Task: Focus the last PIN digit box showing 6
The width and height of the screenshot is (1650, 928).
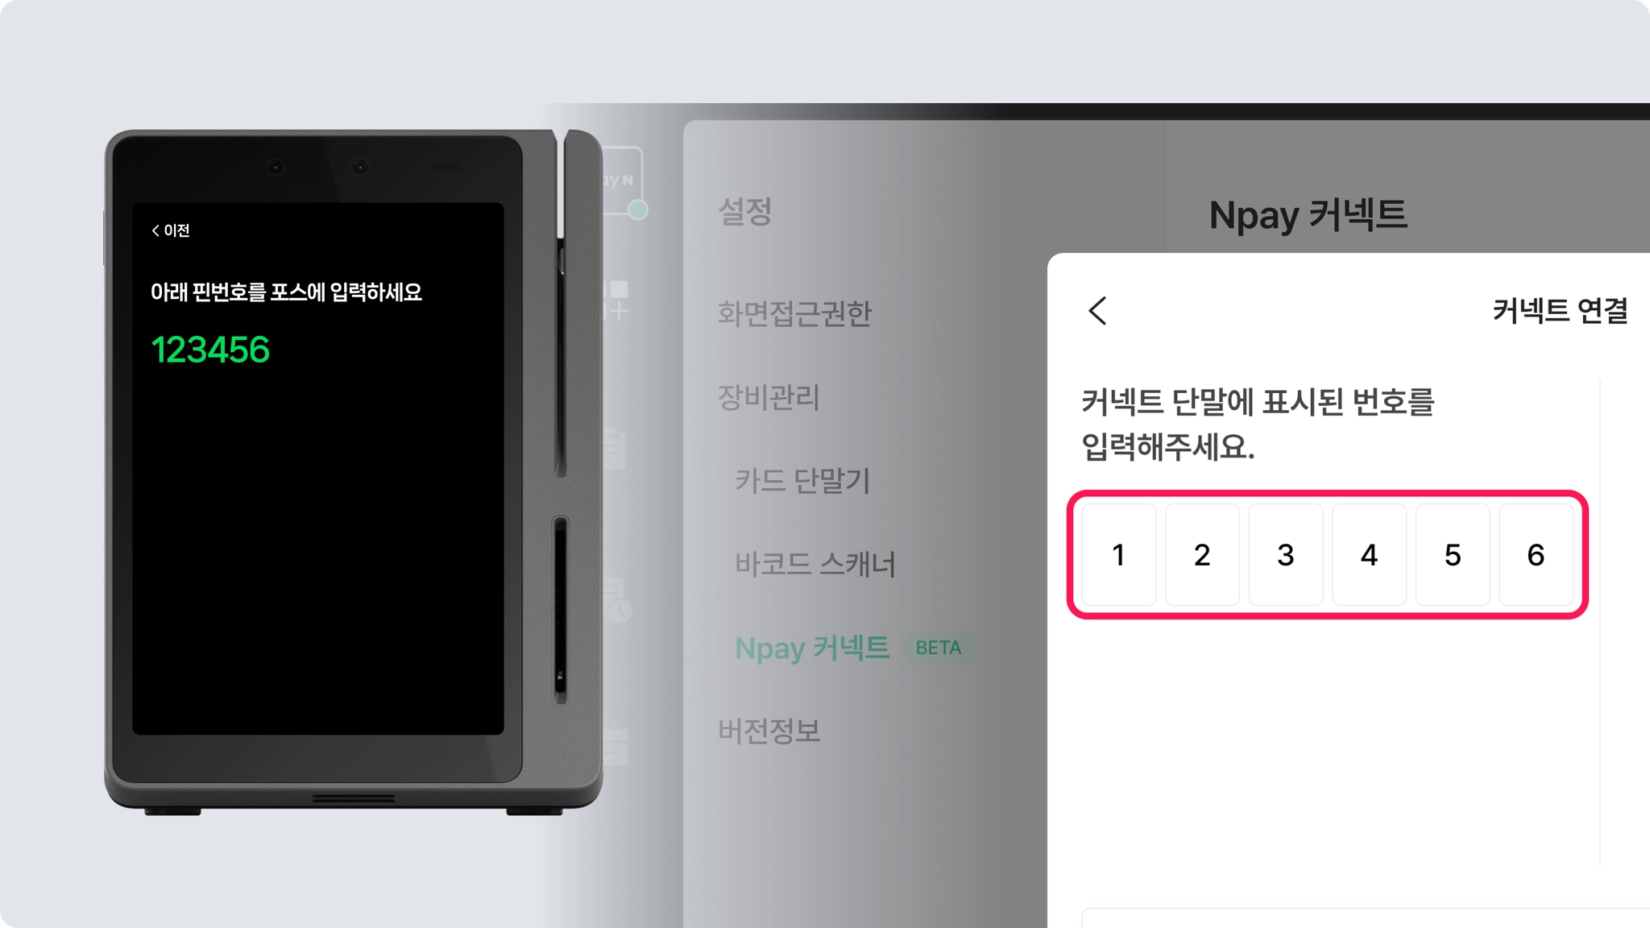Action: click(x=1536, y=554)
